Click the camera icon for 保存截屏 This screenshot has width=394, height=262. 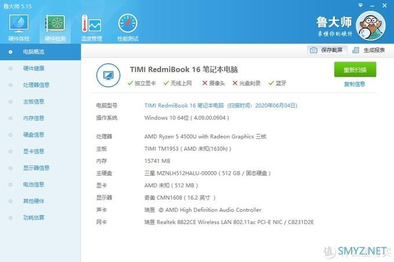[x=313, y=50]
